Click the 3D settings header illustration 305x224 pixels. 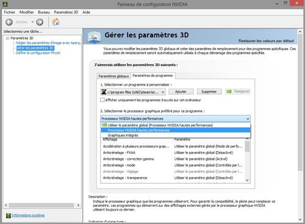[94, 37]
